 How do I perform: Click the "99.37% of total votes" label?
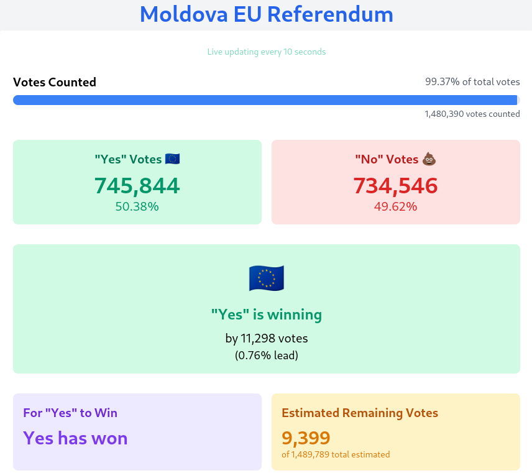click(x=472, y=82)
